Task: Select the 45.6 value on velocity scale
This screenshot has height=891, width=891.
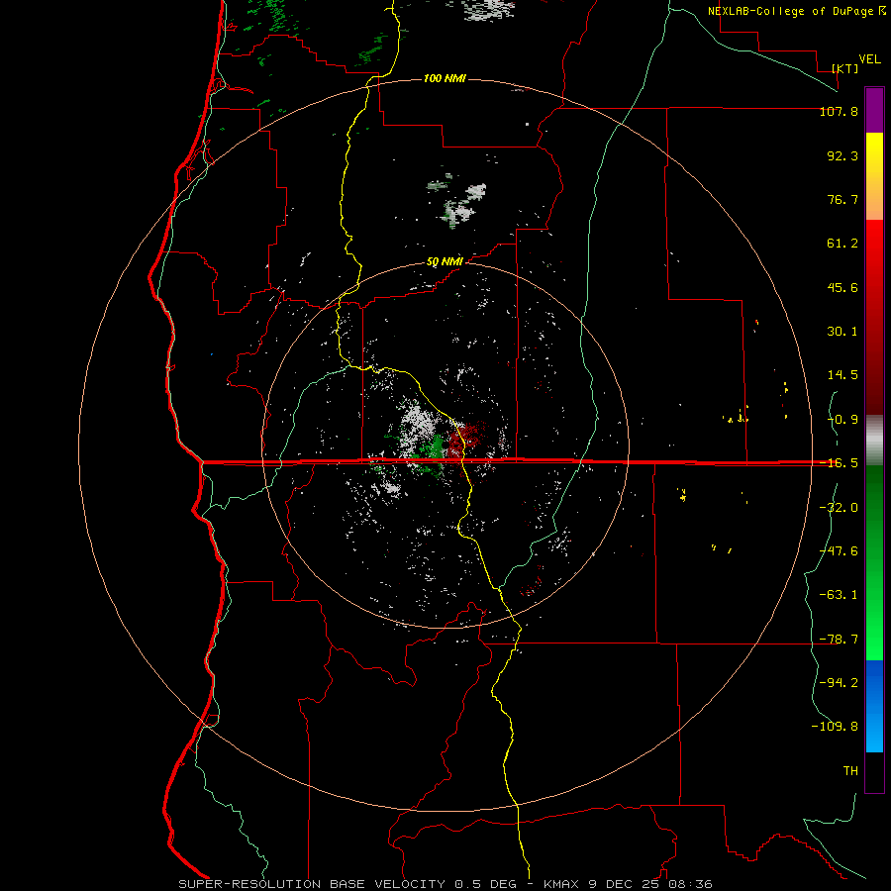Action: [842, 287]
